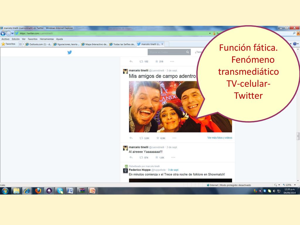Image resolution: width=300 pixels, height=225 pixels.
Task: Retweet the tweet showing 152 retweets
Action: click(141, 62)
